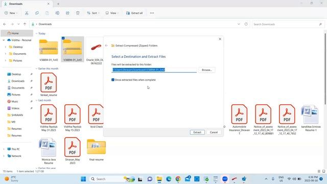This screenshot has width=327, height=184.
Task: Toggle checkbox on V38894-01_2of2 zip
Action: (x=63, y=38)
